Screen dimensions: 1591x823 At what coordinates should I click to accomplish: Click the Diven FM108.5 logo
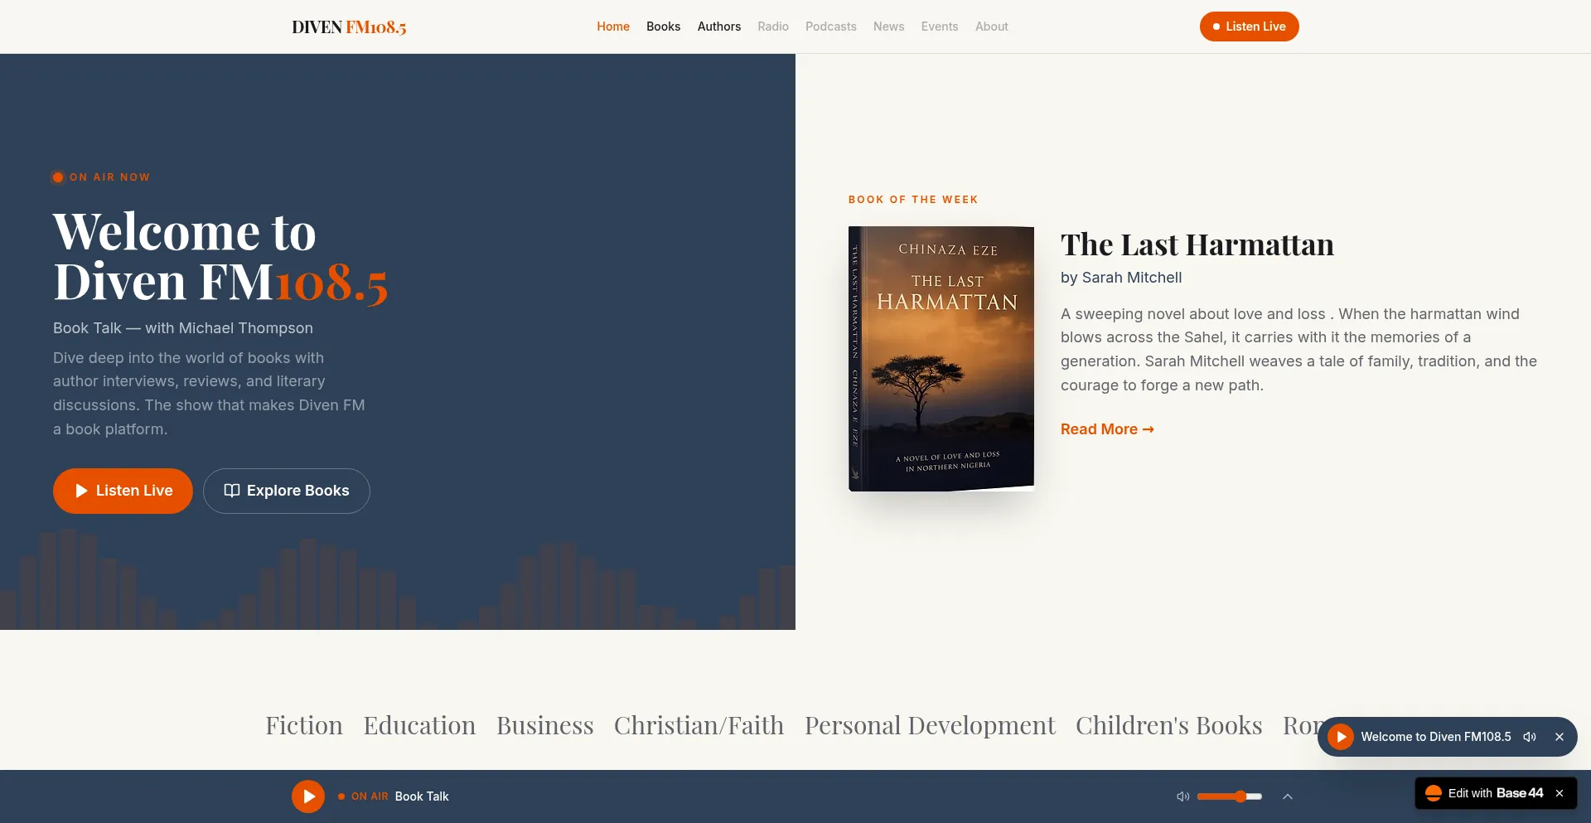[349, 27]
